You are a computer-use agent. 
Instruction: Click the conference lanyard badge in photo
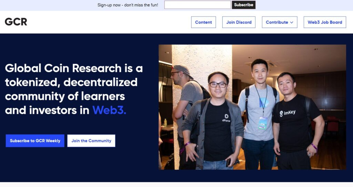263,123
